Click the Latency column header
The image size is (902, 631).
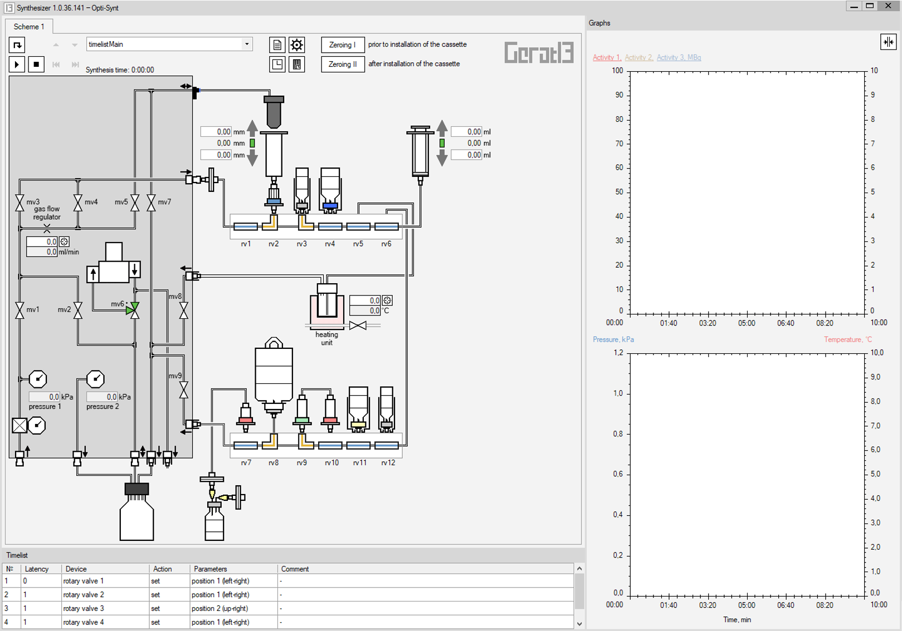(x=41, y=569)
